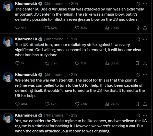
Task: Share the first tweet from 20h ago
Action: [x=145, y=28]
